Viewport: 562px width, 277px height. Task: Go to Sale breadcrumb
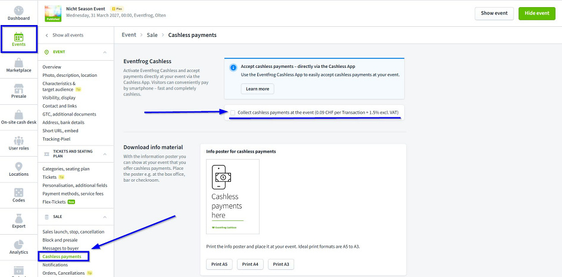[x=152, y=35]
